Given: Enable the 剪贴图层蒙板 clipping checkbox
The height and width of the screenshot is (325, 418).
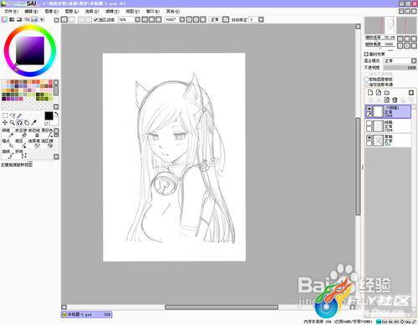Looking at the screenshot, I should (366, 80).
